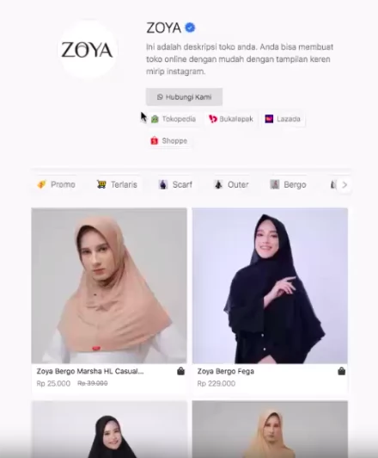The image size is (378, 458).
Task: Select the Scarf category tab
Action: (x=175, y=184)
